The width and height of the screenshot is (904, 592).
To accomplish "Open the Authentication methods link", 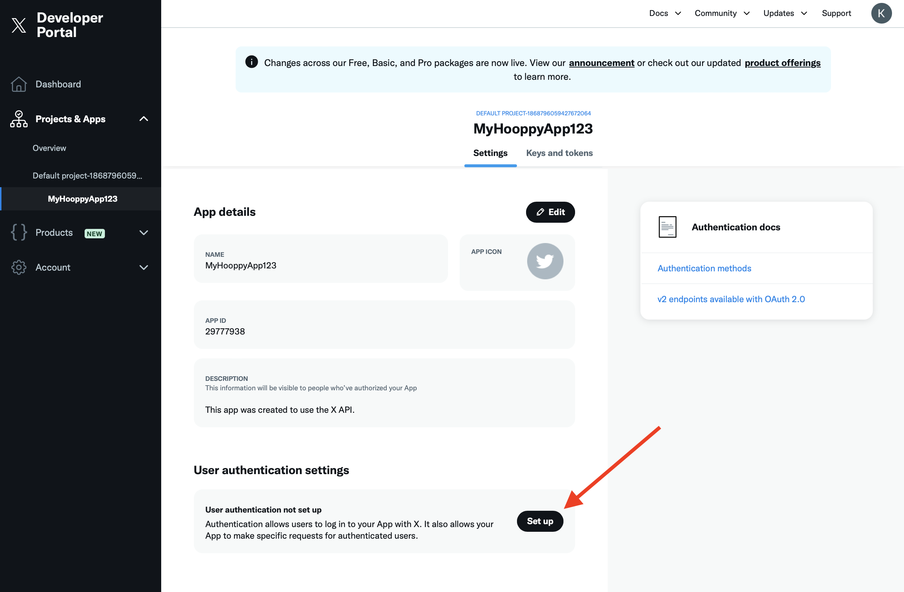I will click(704, 268).
